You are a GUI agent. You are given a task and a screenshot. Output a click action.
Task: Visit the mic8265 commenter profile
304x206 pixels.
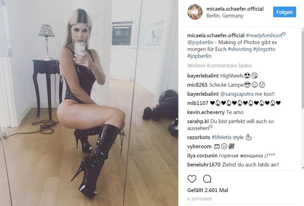tap(197, 85)
